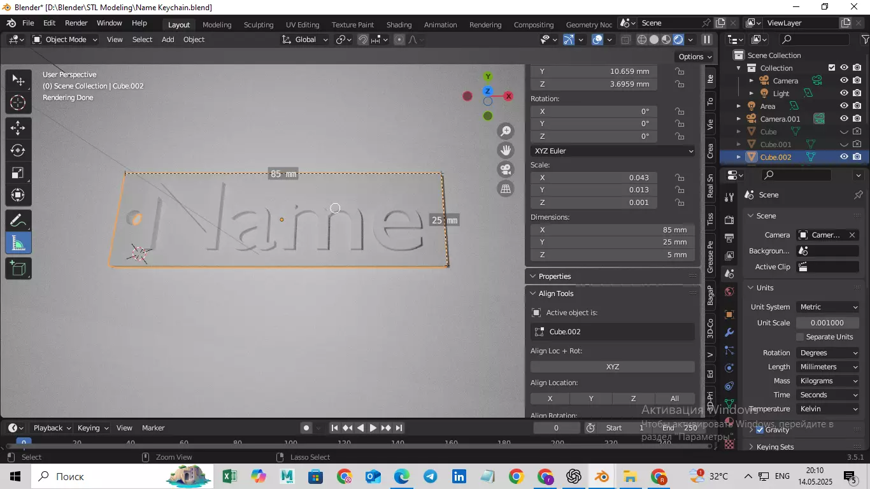870x489 pixels.
Task: Open Blender from the Windows taskbar
Action: click(602, 476)
